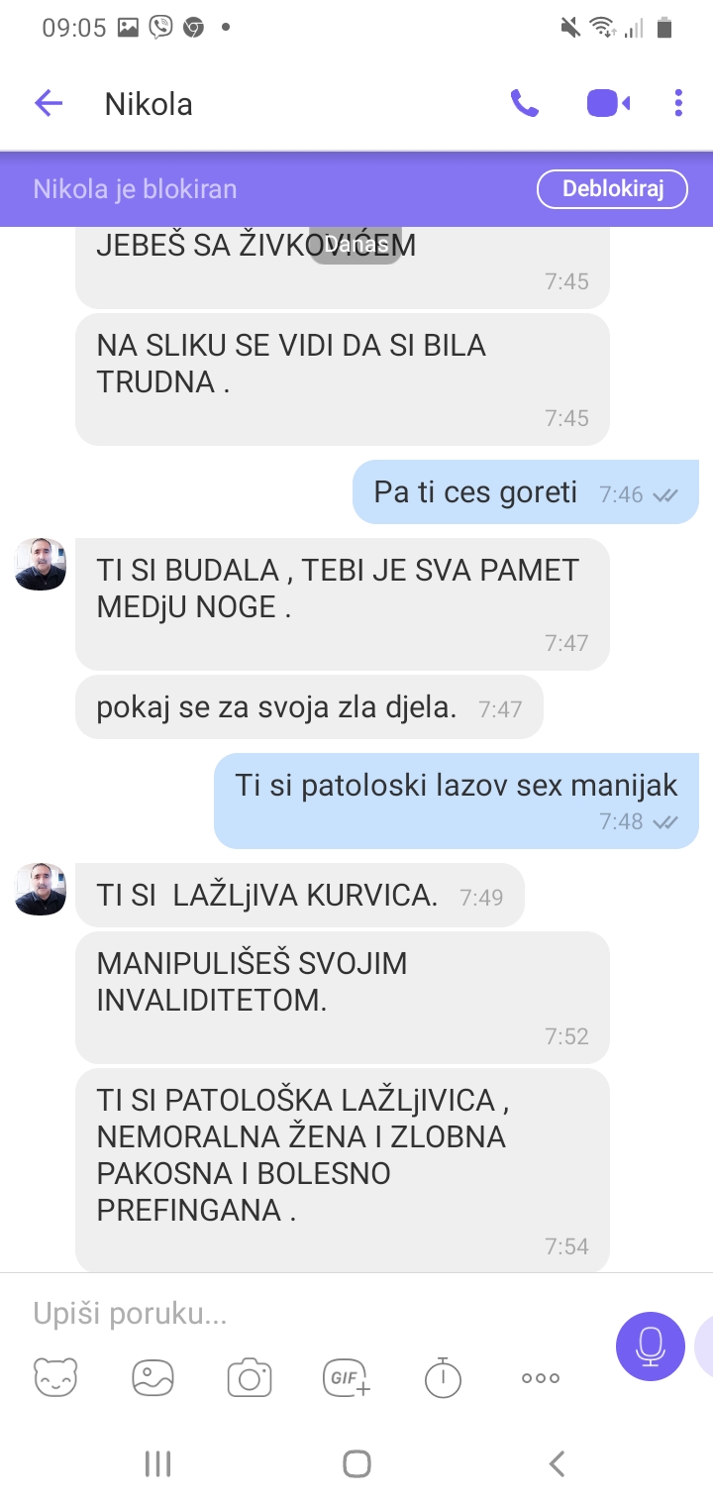Open the GIF creator icon
The height and width of the screenshot is (1506, 713).
[347, 1377]
